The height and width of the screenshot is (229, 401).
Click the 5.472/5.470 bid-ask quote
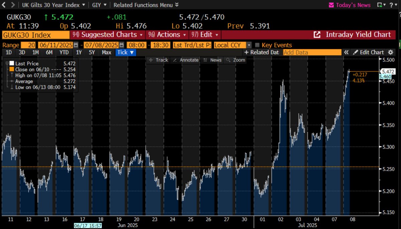click(202, 17)
